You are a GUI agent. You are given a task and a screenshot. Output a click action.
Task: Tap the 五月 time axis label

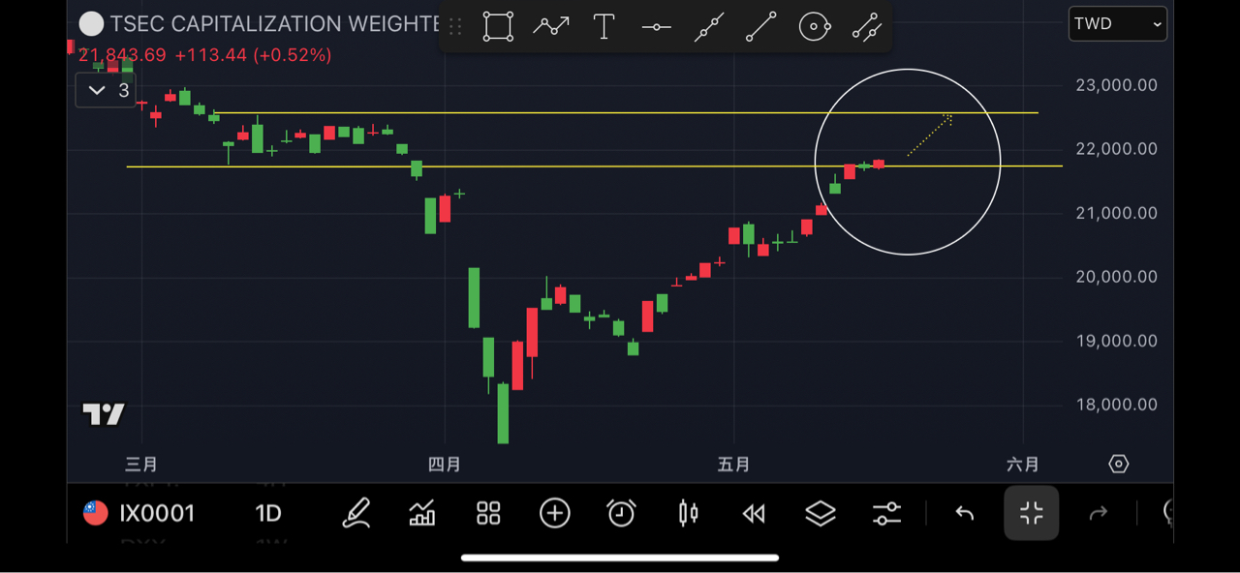[733, 465]
